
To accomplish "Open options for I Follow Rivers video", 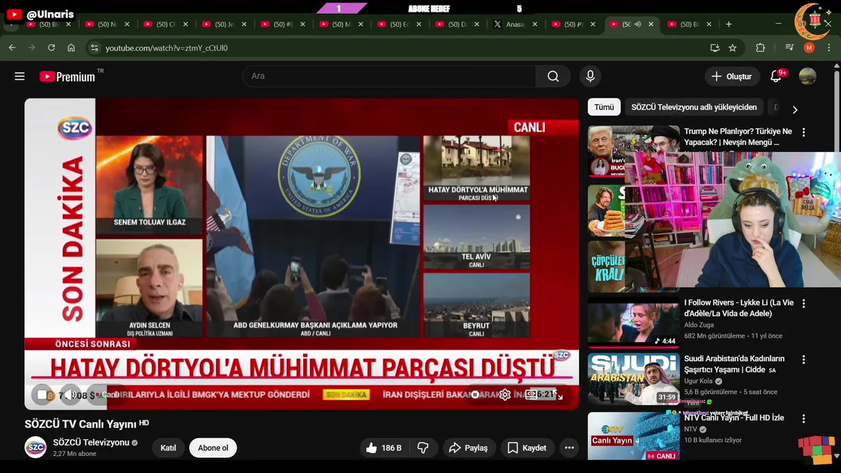I will [804, 304].
